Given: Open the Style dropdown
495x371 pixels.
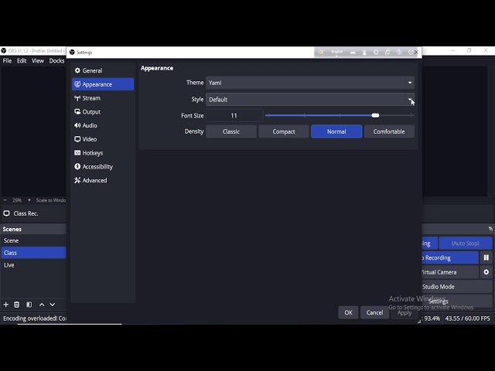Looking at the screenshot, I should (x=309, y=99).
